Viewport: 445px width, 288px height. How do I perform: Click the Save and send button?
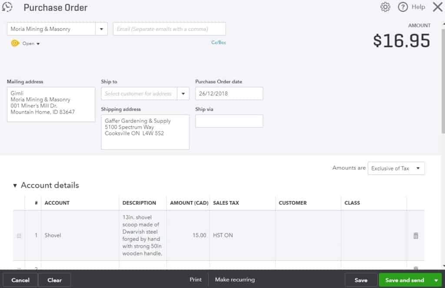tap(405, 280)
